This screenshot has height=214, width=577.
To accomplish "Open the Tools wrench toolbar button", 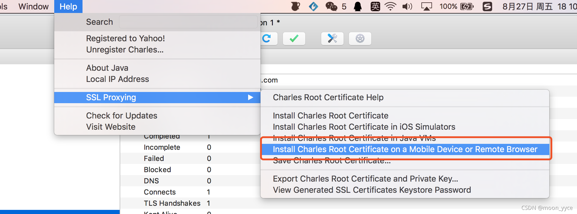I will (332, 39).
